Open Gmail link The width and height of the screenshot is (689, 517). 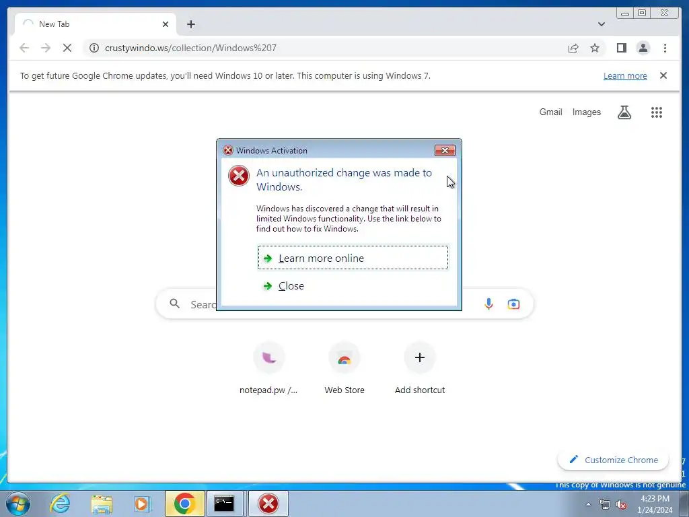pos(550,112)
